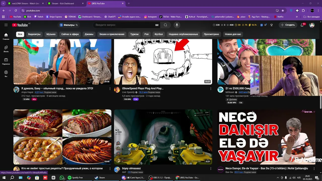
Task: Open YouTube notifications bell
Action: (x=302, y=25)
